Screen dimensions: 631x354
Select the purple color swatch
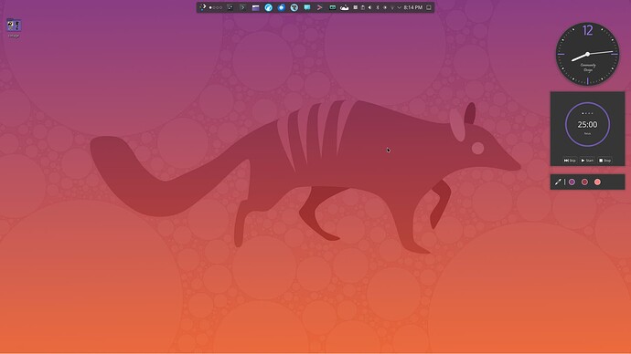[x=572, y=182]
